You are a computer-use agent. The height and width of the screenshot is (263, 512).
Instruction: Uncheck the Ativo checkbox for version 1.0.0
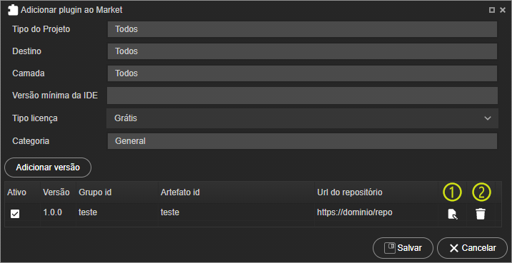point(15,214)
